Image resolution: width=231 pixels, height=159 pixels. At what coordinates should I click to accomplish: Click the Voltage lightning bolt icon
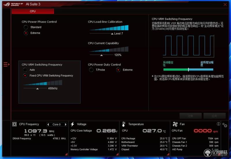point(72,124)
